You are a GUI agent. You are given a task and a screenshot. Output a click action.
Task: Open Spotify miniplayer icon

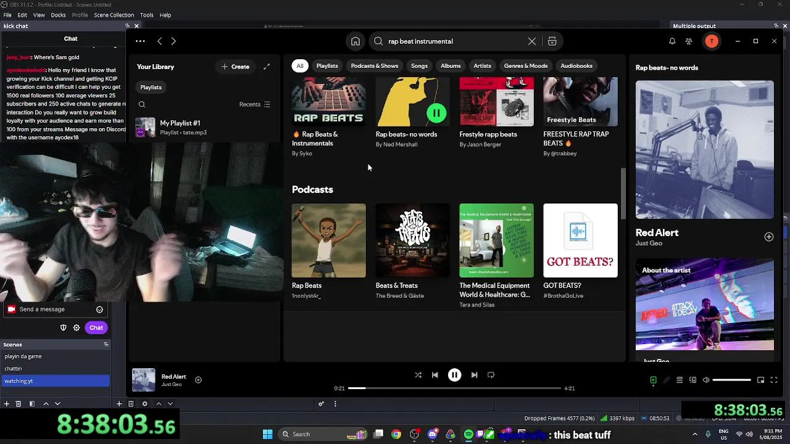click(x=761, y=380)
